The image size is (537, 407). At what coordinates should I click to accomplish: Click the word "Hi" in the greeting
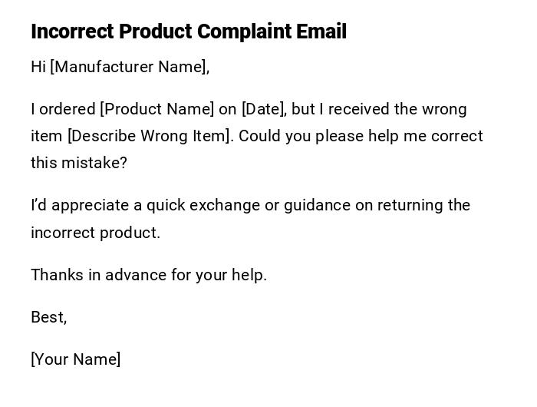pyautogui.click(x=38, y=67)
